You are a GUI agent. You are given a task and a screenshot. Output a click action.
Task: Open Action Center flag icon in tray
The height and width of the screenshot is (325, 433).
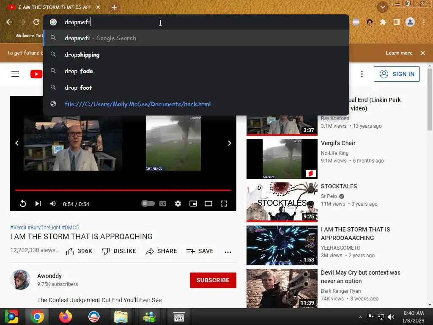(370, 317)
